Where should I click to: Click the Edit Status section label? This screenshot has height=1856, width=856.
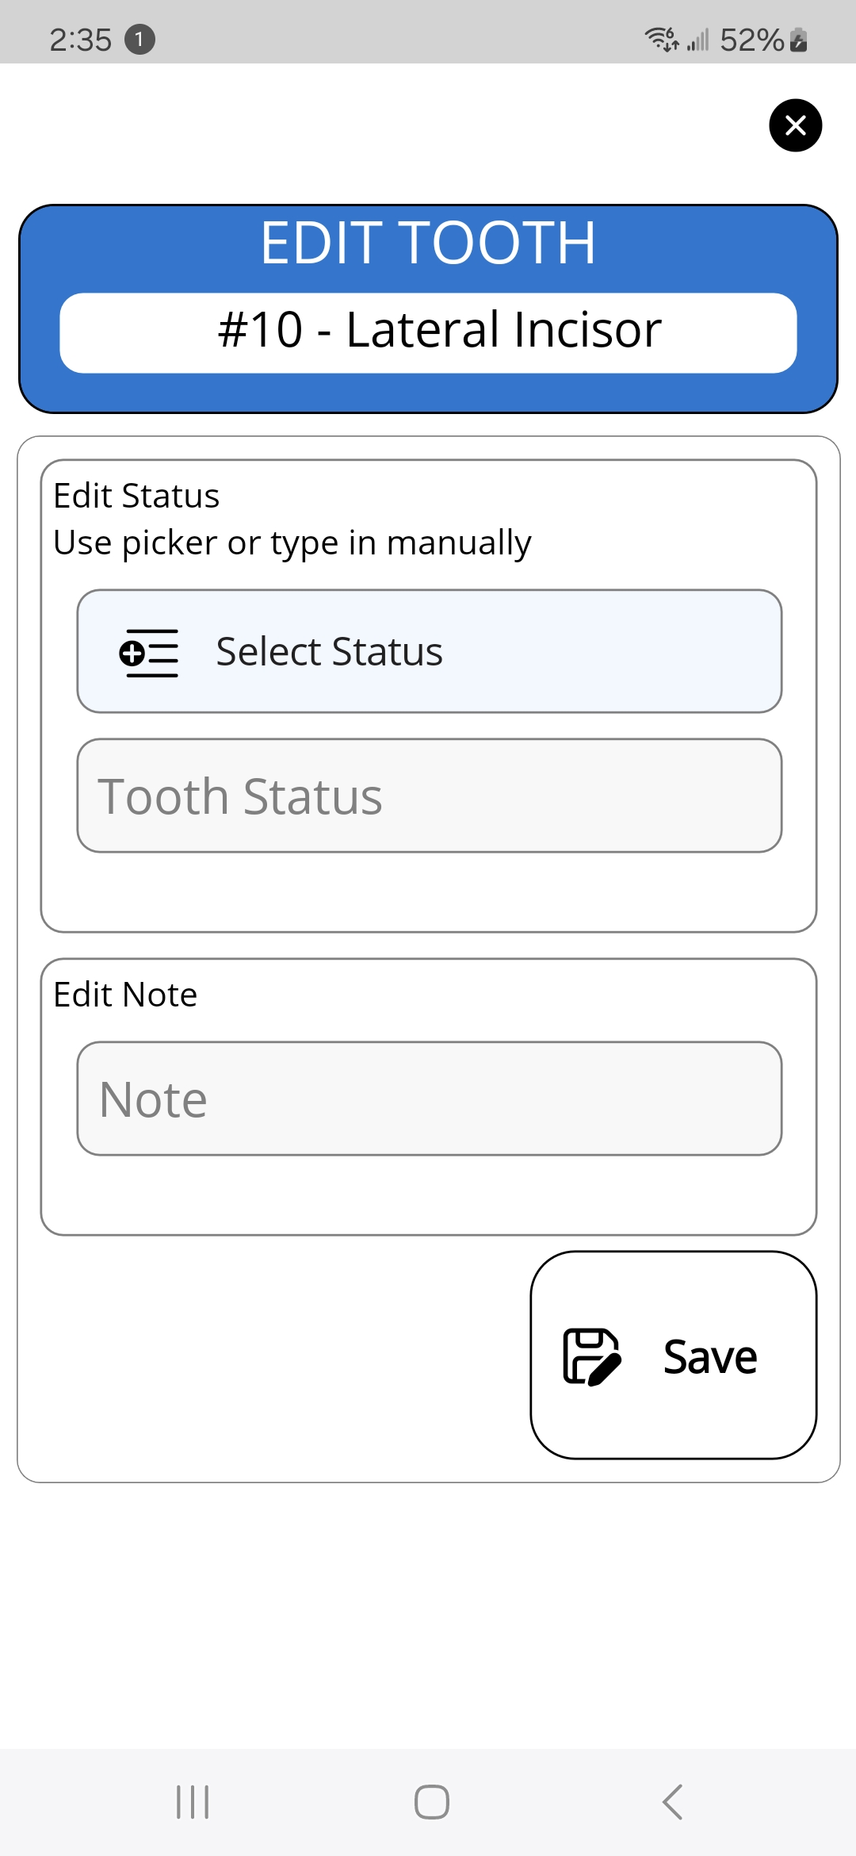coord(136,496)
